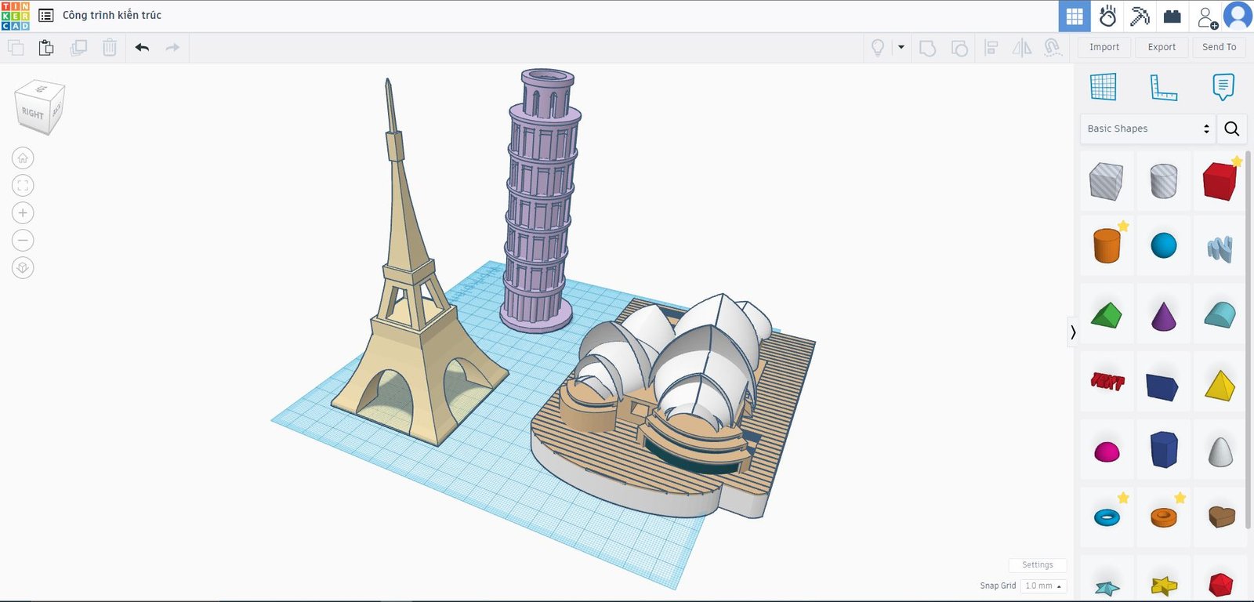
Task: Click the Mirror tool icon
Action: pyautogui.click(x=1022, y=48)
